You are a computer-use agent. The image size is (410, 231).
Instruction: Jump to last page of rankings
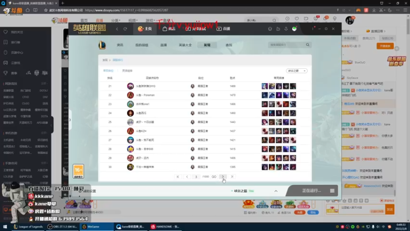(x=232, y=177)
